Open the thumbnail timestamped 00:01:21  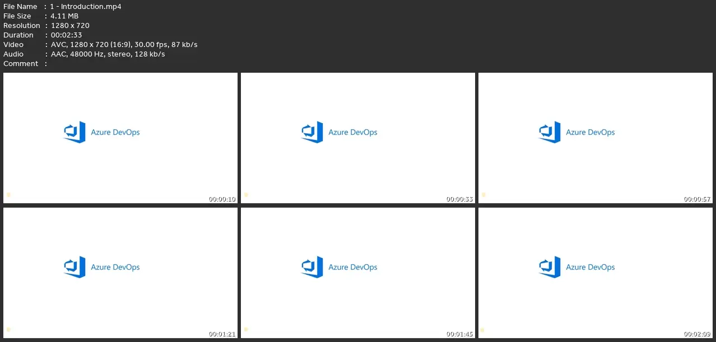coord(120,273)
